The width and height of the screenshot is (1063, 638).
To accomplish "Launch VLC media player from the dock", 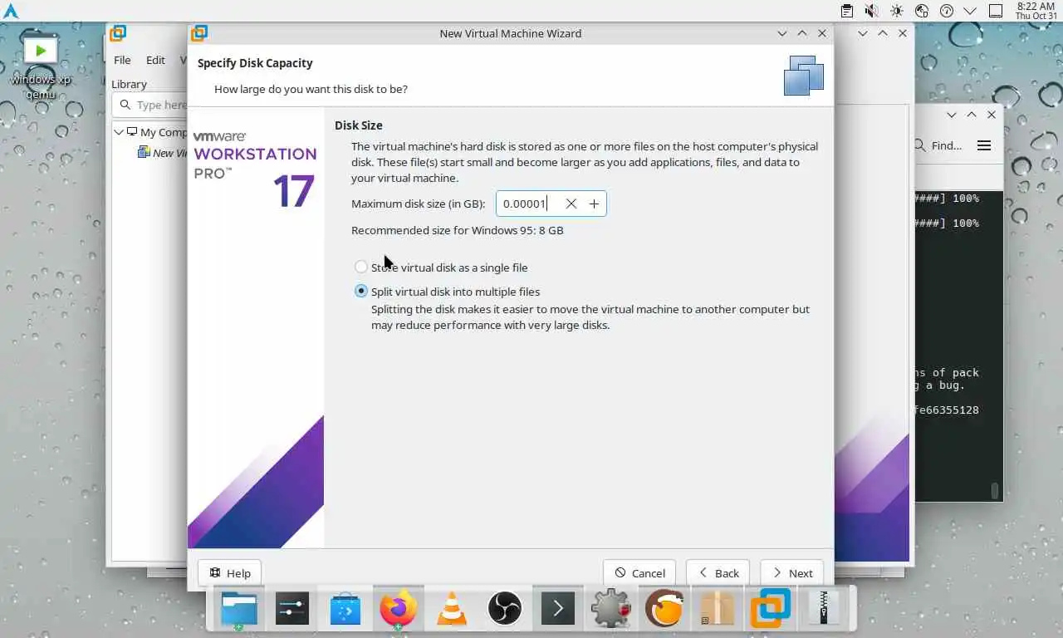I will [x=452, y=609].
